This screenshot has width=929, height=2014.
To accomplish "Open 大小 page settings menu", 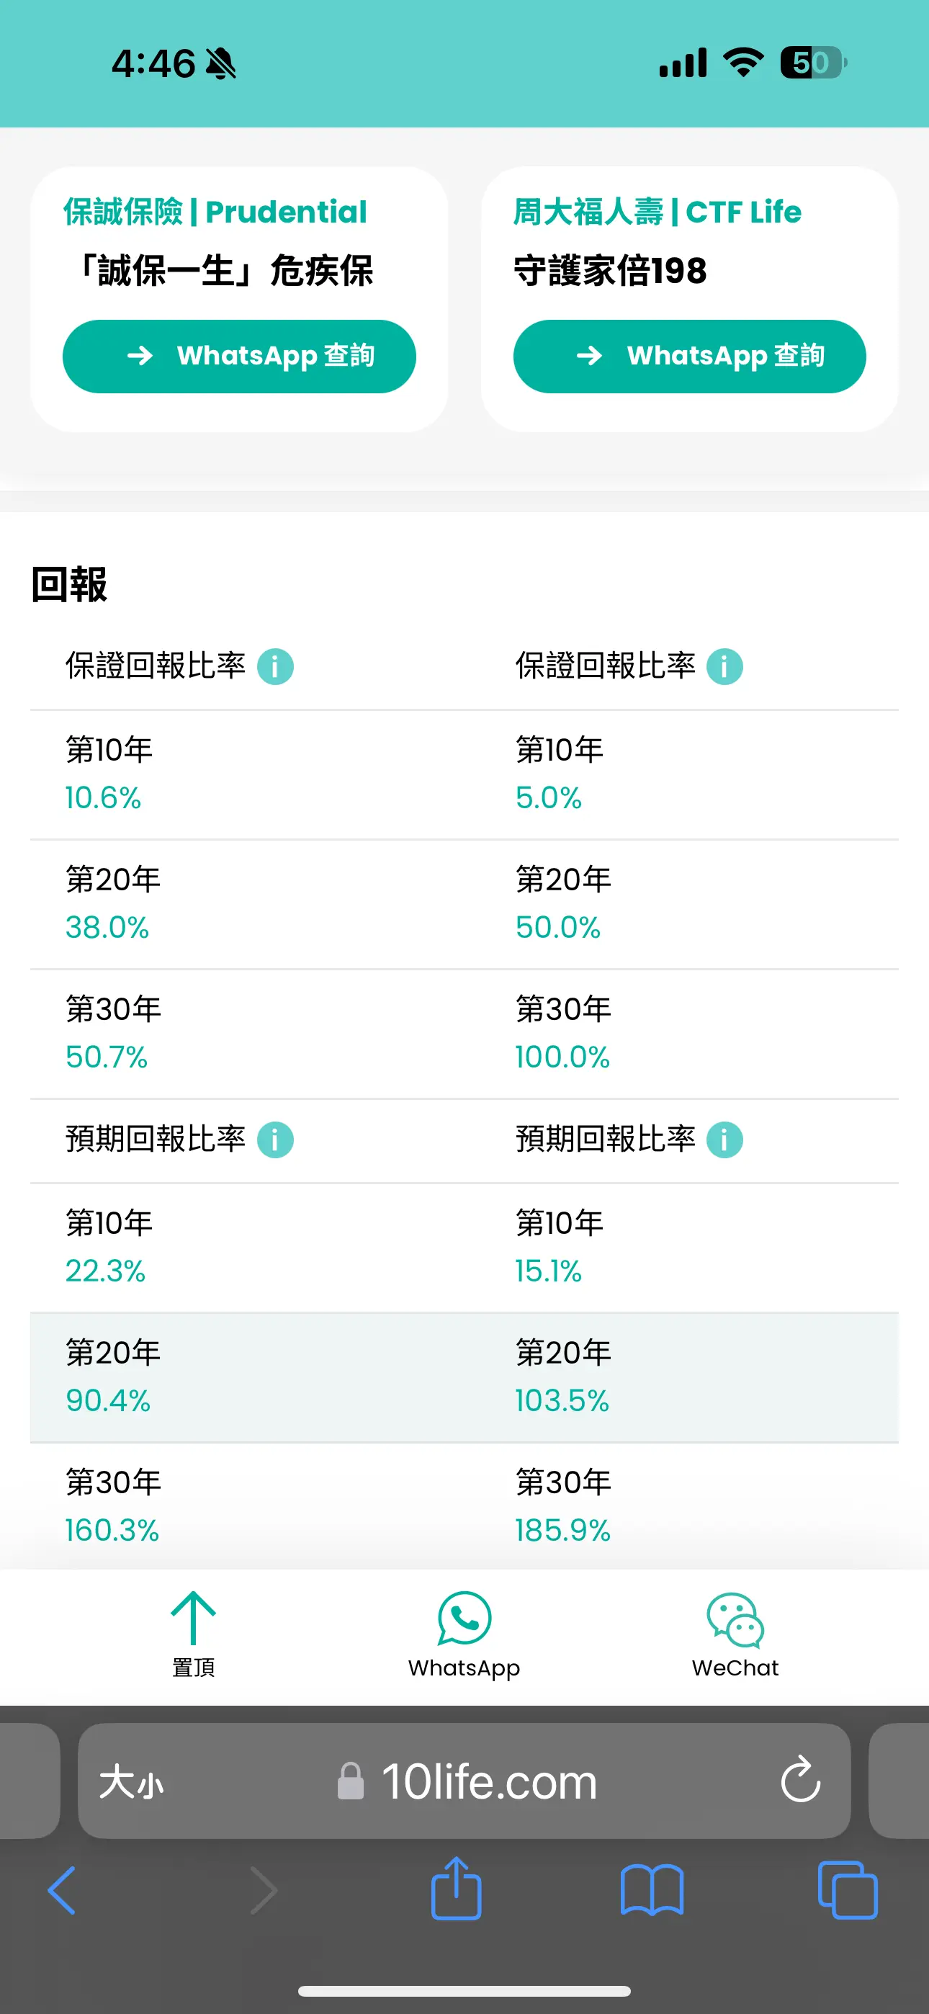I will [x=131, y=1782].
